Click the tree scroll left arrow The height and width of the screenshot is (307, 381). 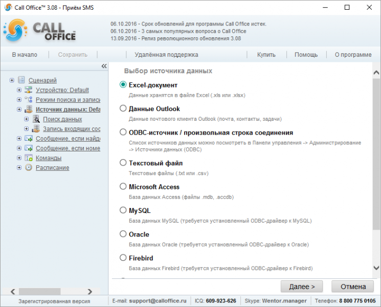pyautogui.click(x=13, y=291)
